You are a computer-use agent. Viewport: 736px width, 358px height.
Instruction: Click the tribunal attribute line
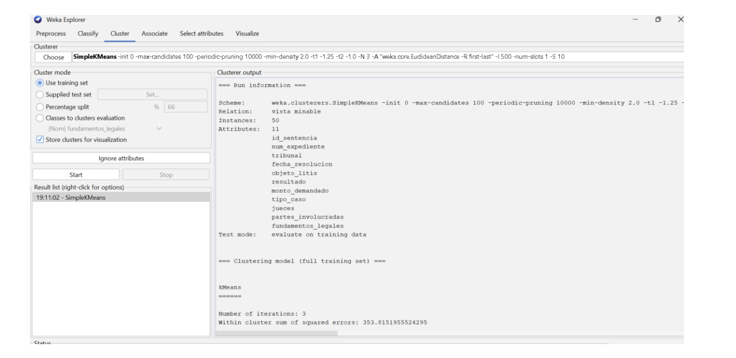click(287, 155)
